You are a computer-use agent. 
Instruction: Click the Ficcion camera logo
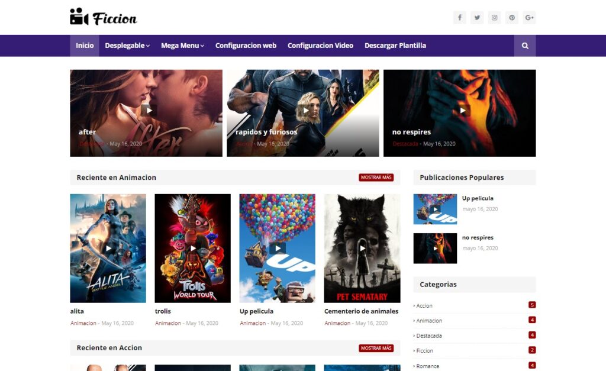tap(103, 17)
